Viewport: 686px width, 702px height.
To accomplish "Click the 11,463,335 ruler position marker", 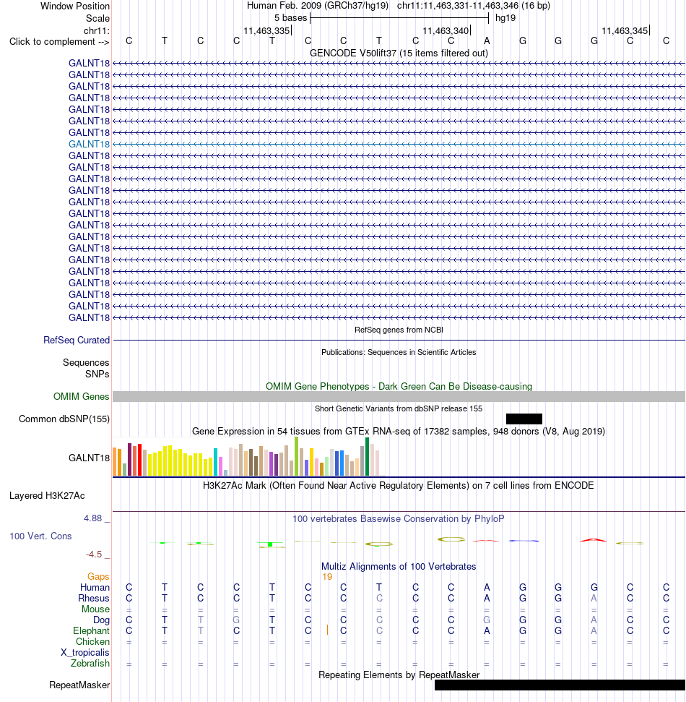I will (x=267, y=31).
